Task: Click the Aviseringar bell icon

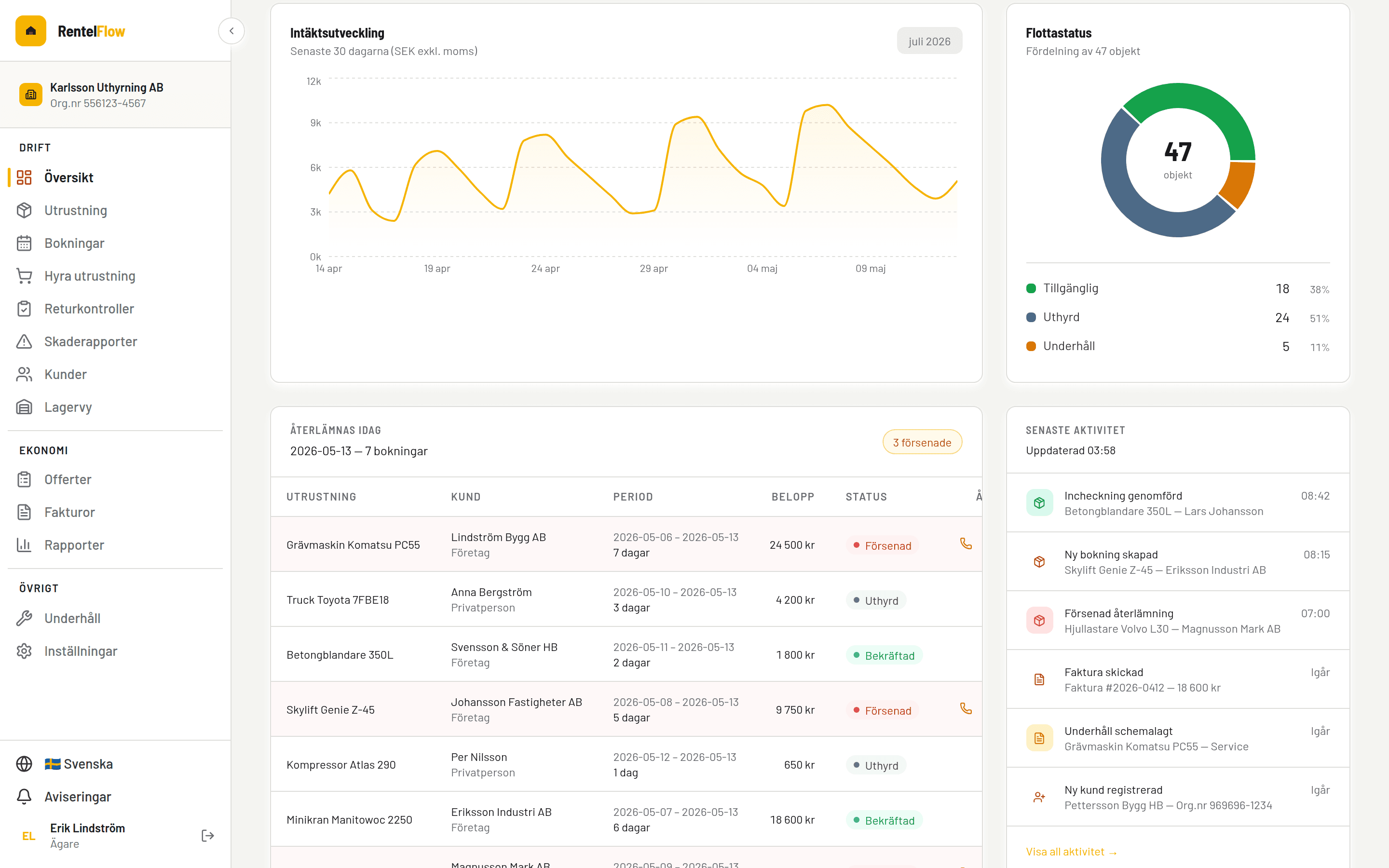Action: tap(24, 796)
